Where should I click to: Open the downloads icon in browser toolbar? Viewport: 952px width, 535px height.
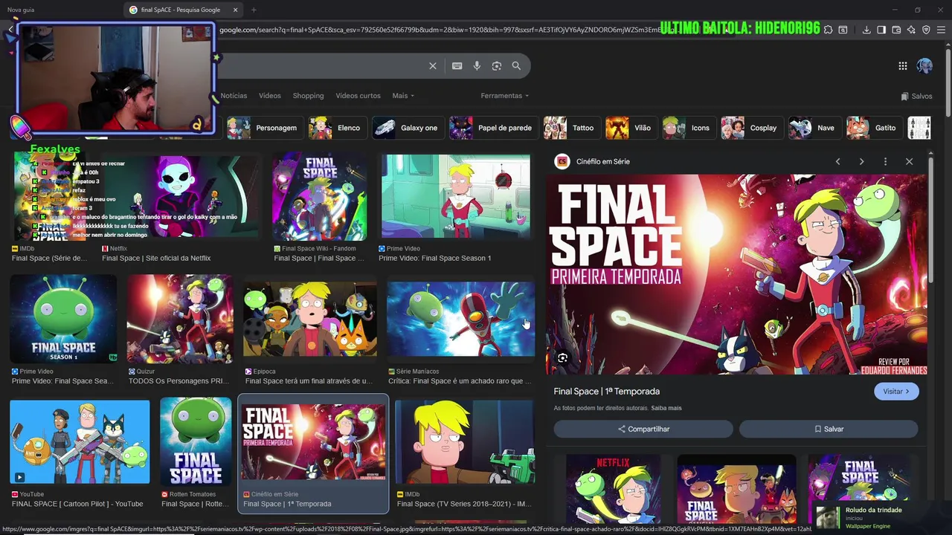pyautogui.click(x=866, y=30)
